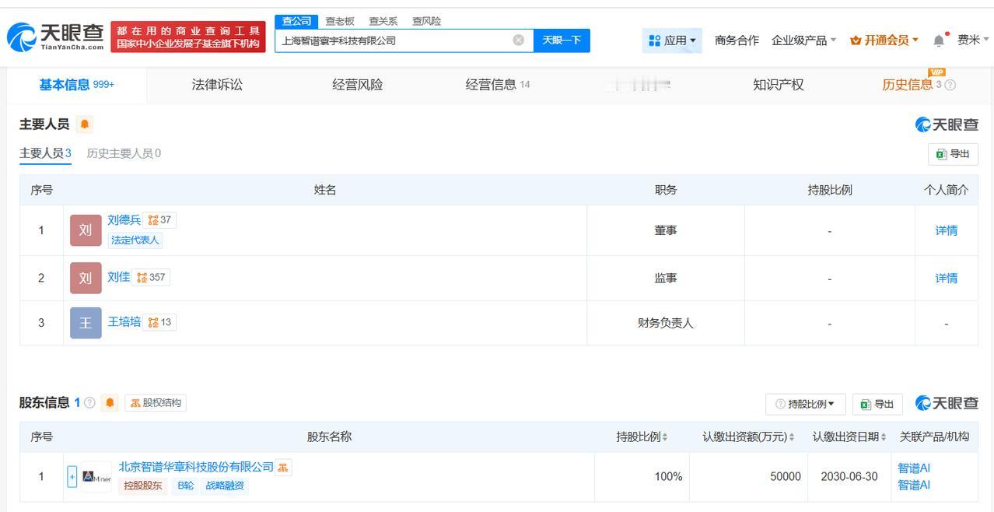The height and width of the screenshot is (512, 994).
Task: Expand shareholder row with plus icon
Action: coord(72,476)
